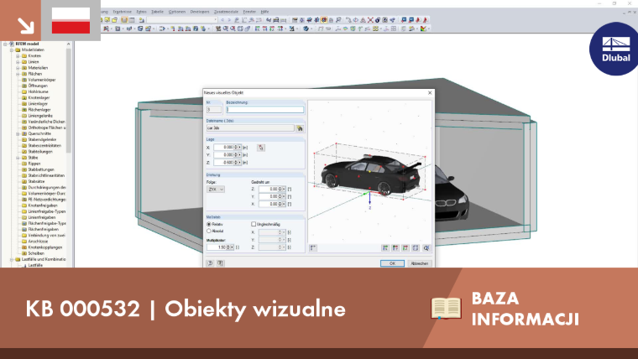The height and width of the screenshot is (359, 638).
Task: Click the axis icon at preview's bottom-left
Action: (x=313, y=247)
